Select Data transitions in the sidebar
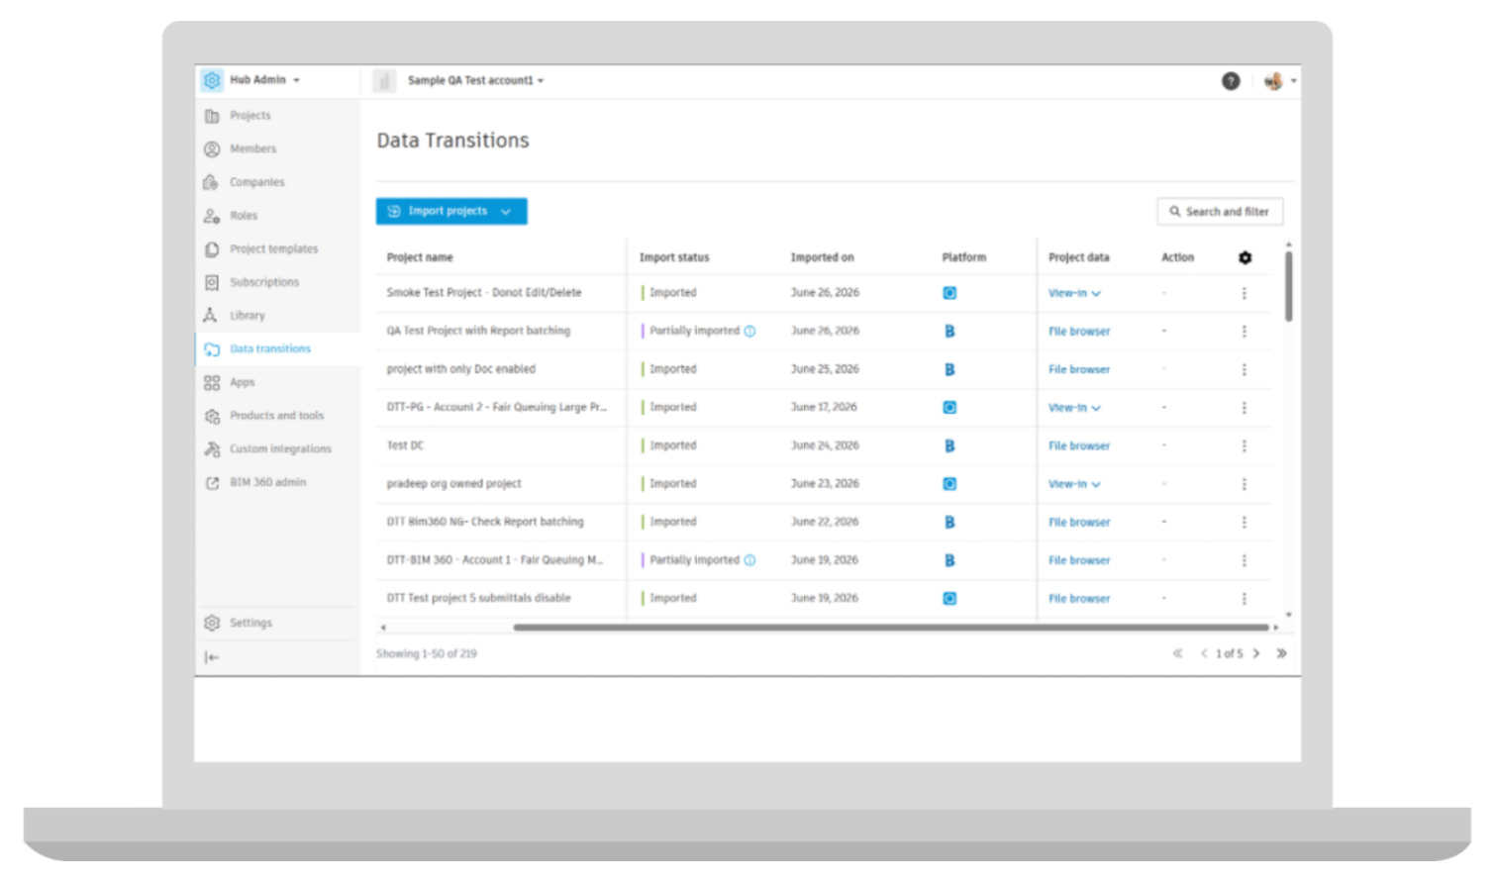 (277, 349)
